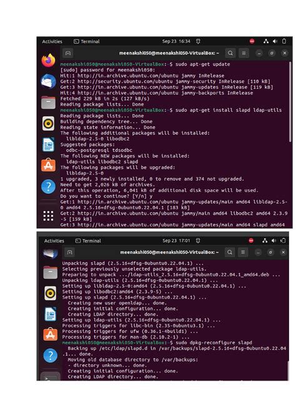The width and height of the screenshot is (296, 418).
Task: Maximize the upper terminal window
Action: 272,53
